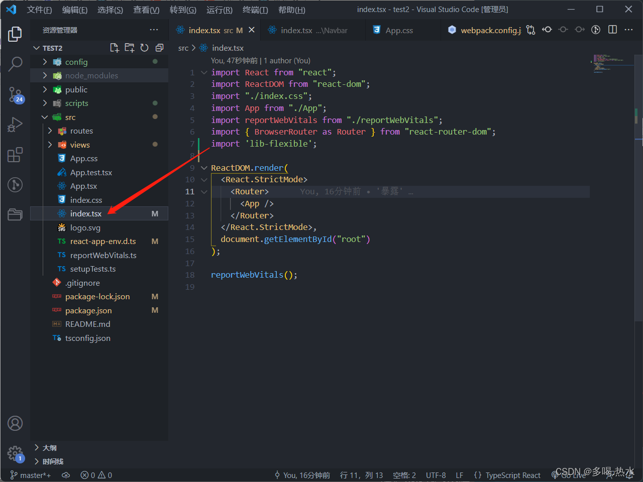Click the src breadcrumb segment
Image resolution: width=643 pixels, height=482 pixels.
click(183, 48)
